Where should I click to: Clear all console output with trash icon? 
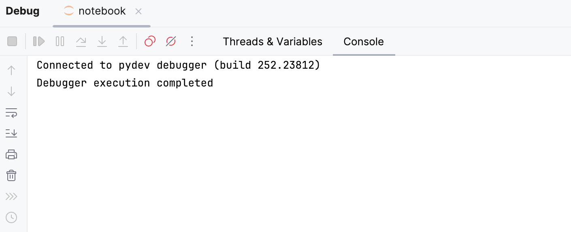tap(11, 175)
